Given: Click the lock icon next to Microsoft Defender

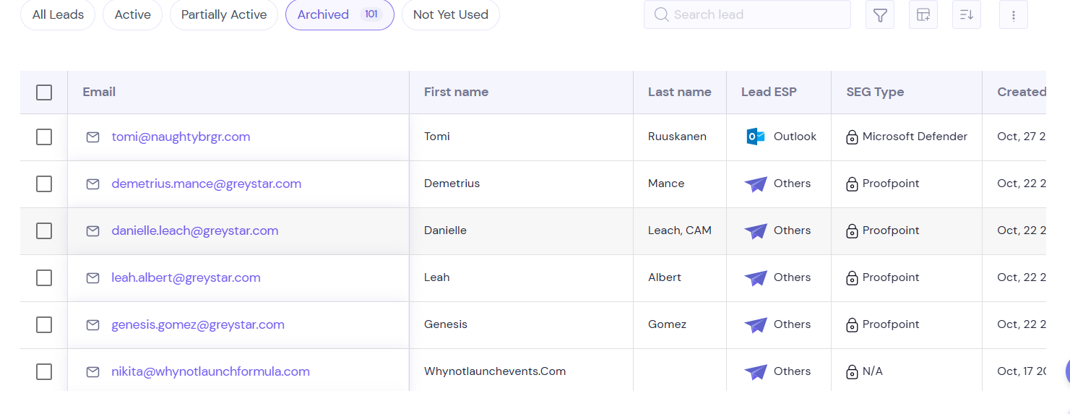Looking at the screenshot, I should [x=852, y=137].
